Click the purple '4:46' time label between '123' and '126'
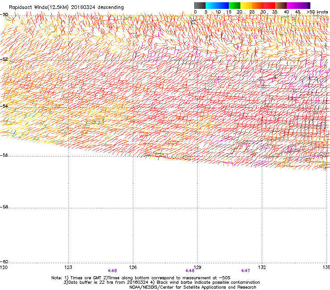Viewport: 330px width, 290px height. click(112, 271)
